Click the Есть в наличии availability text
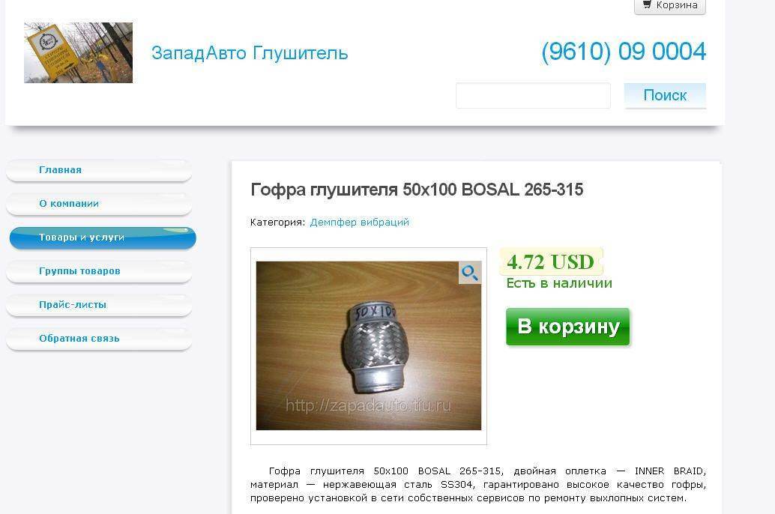 [559, 283]
